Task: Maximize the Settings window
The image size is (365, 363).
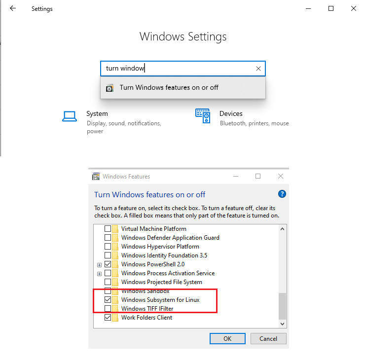Action: tap(331, 8)
